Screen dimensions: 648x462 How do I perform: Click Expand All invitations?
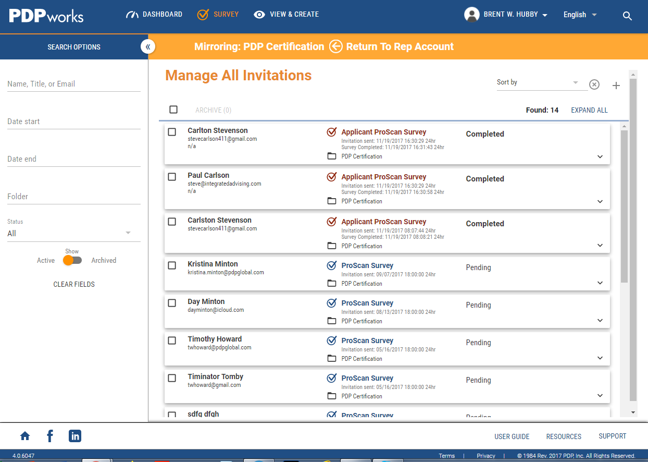pos(589,110)
